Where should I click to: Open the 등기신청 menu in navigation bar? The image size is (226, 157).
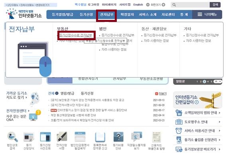pyautogui.click(x=86, y=14)
